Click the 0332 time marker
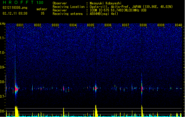This screenshot has height=117, width=185. point(38,25)
